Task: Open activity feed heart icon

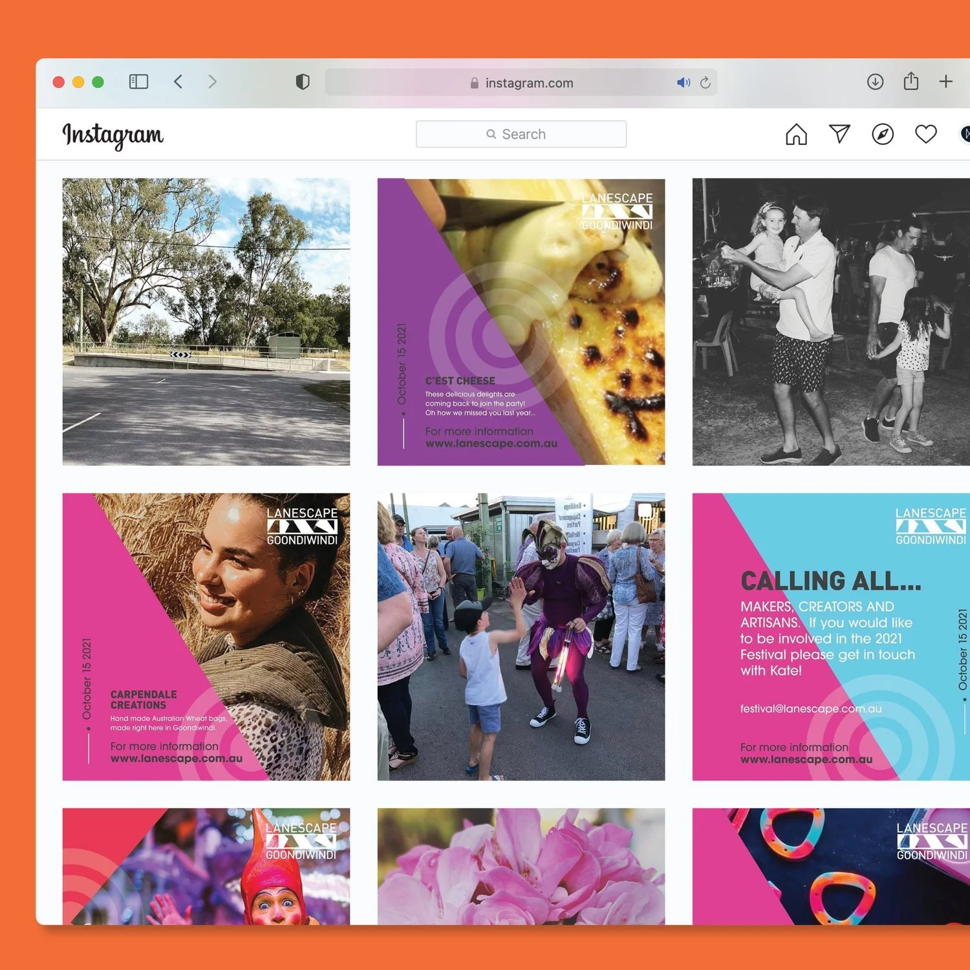Action: click(926, 134)
